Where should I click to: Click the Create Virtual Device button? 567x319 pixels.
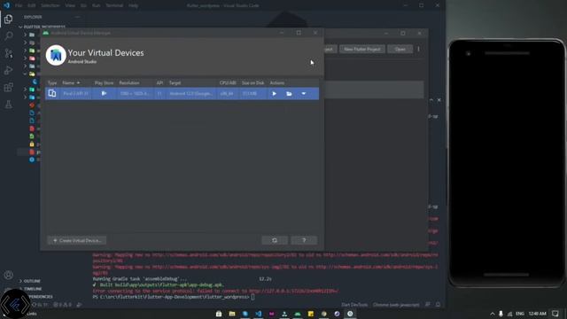tap(77, 240)
